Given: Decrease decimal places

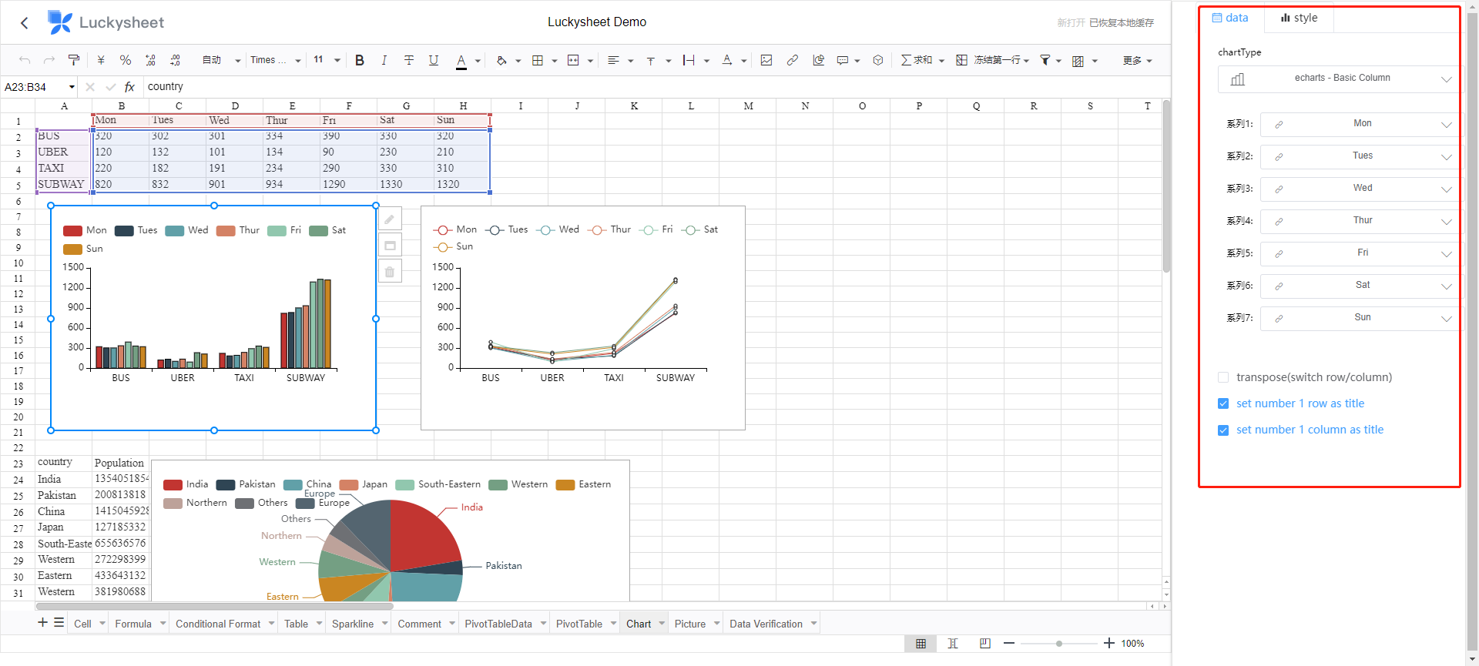Looking at the screenshot, I should (150, 60).
